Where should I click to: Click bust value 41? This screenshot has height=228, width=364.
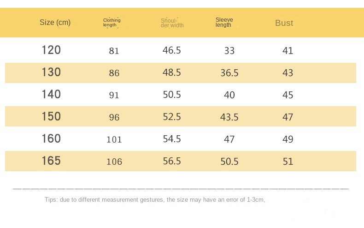click(x=288, y=50)
